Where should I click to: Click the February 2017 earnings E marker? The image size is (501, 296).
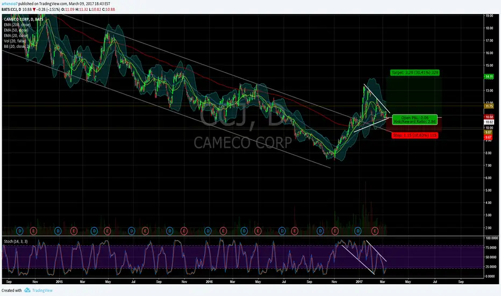(x=375, y=231)
